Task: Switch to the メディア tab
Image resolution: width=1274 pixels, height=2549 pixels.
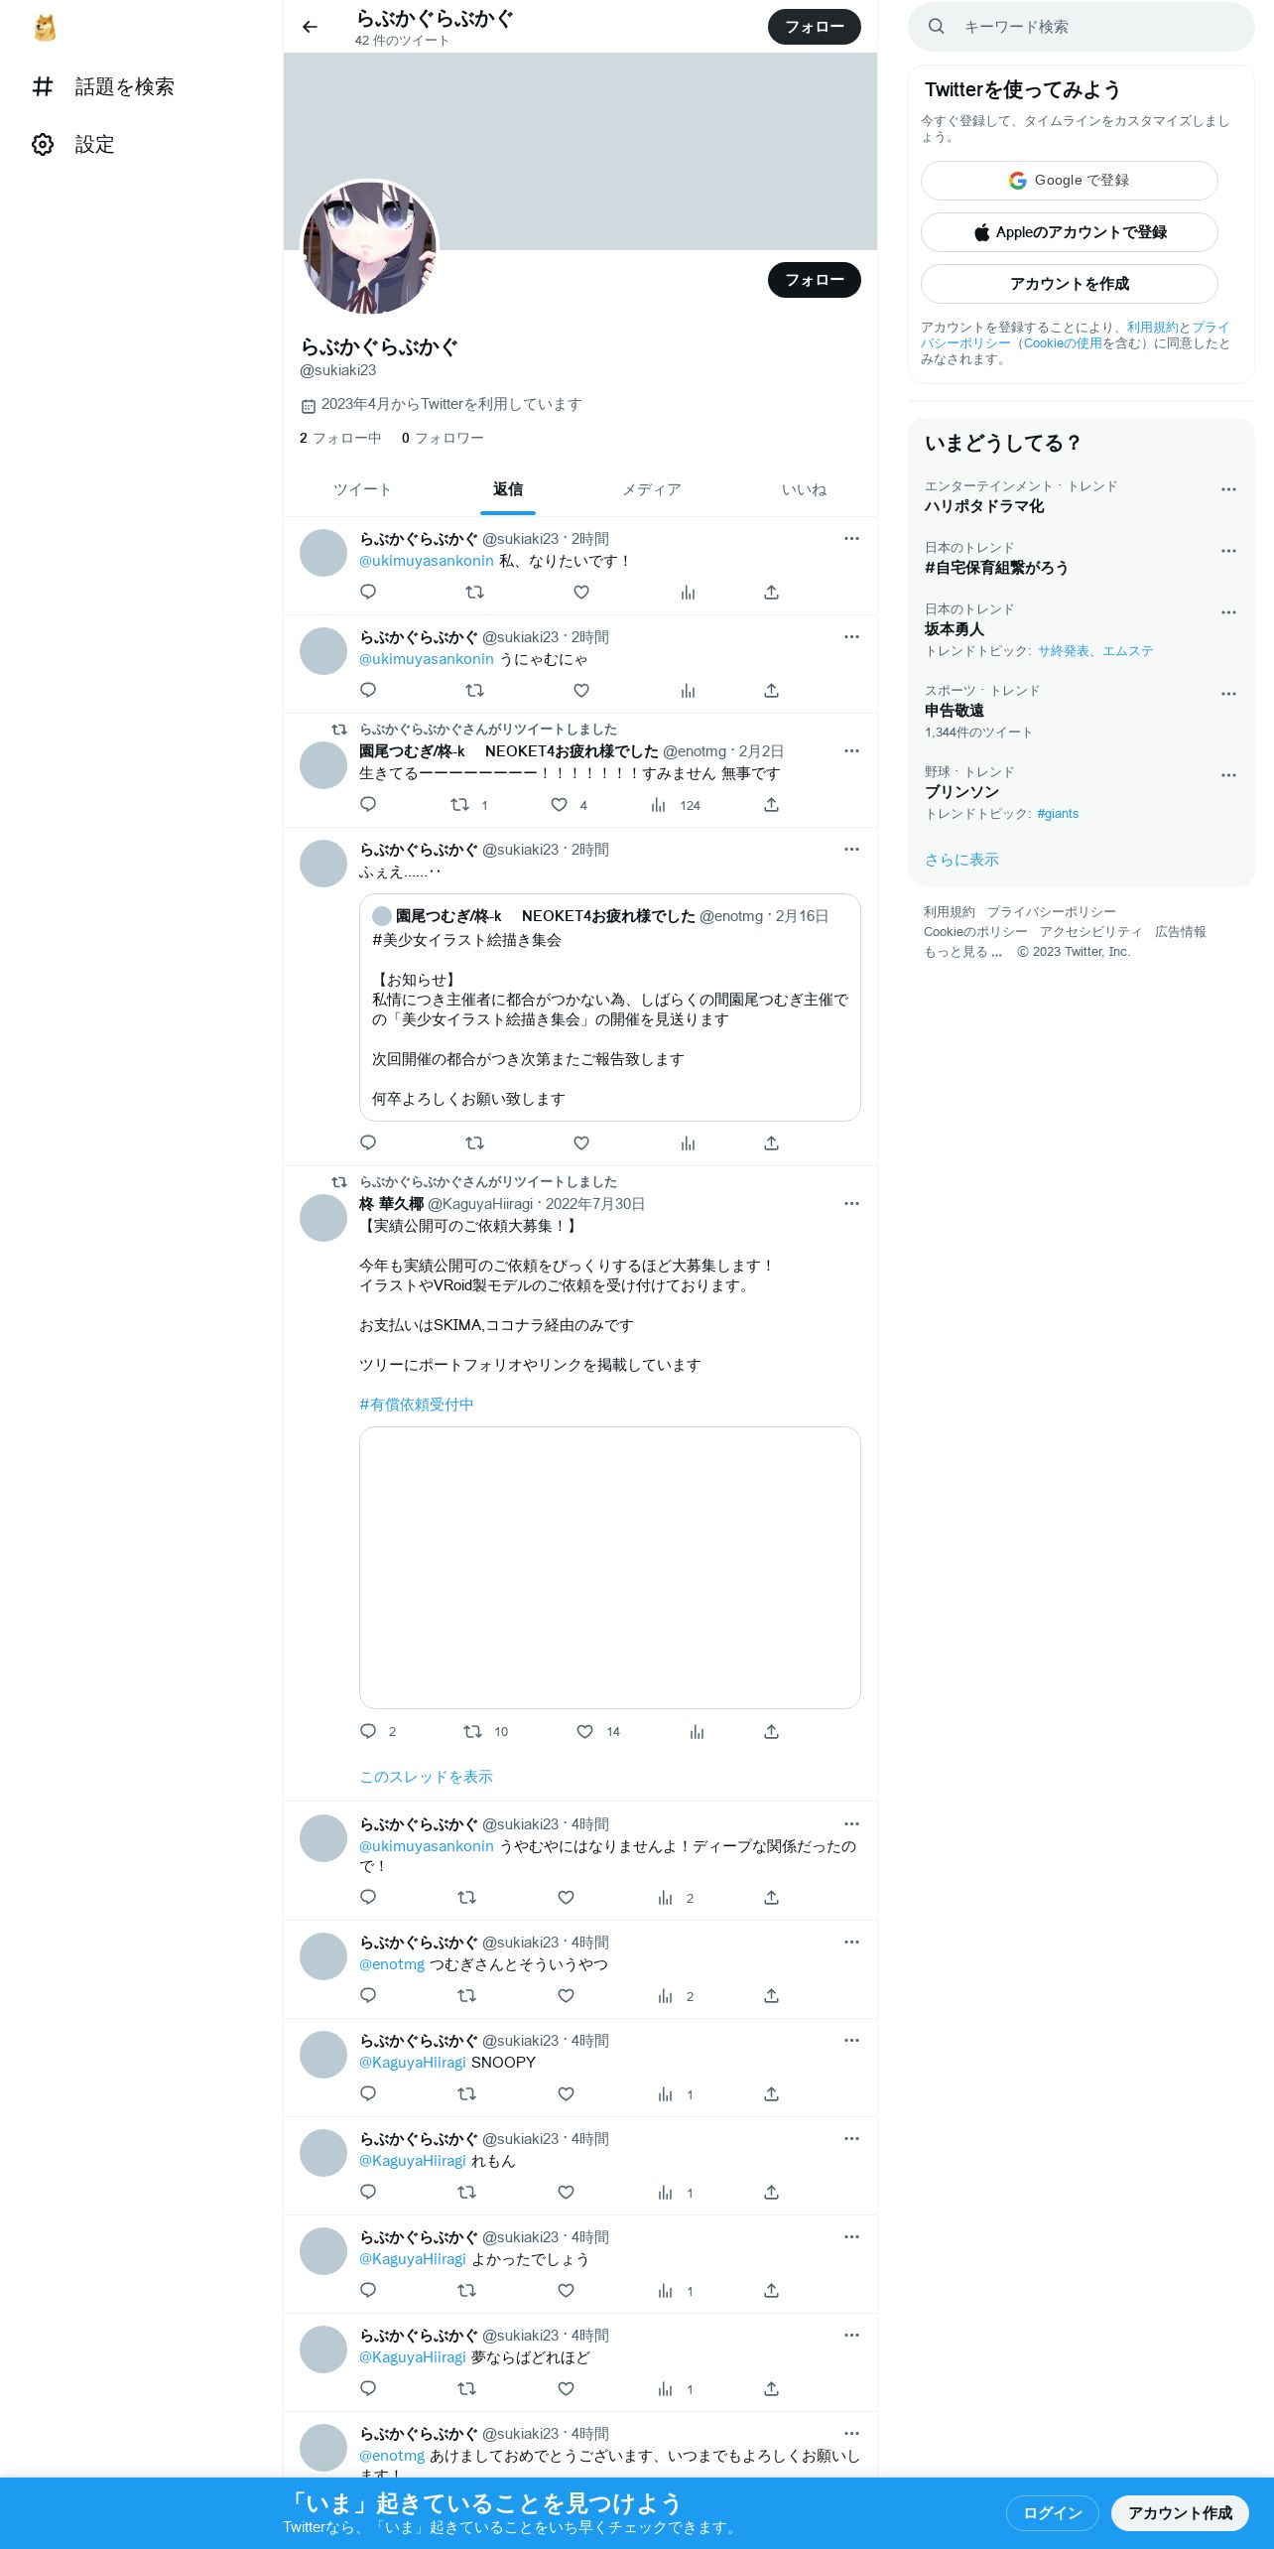Action: [652, 490]
